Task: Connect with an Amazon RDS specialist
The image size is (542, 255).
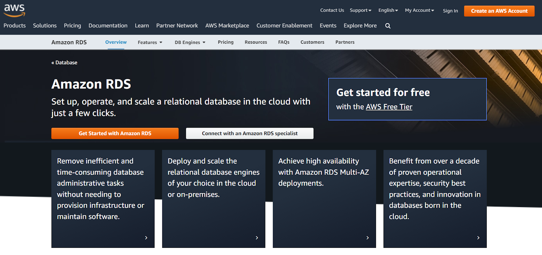Action: pyautogui.click(x=250, y=133)
